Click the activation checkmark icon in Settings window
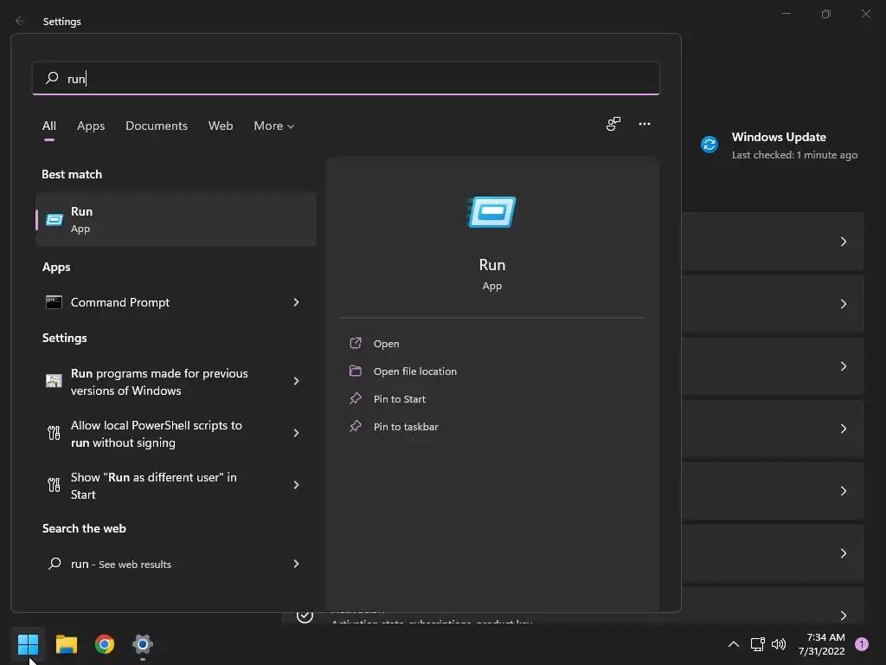This screenshot has height=665, width=886. pyautogui.click(x=305, y=616)
